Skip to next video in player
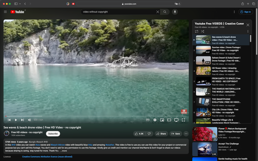 22,120
